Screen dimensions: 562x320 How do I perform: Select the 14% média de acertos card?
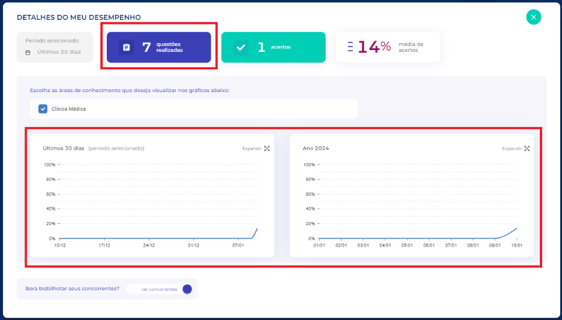(x=388, y=47)
